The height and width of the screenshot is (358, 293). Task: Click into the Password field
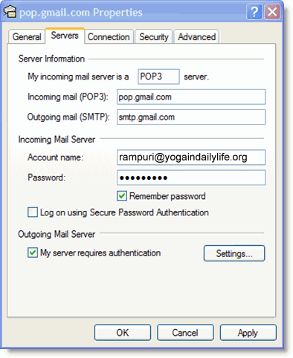(191, 178)
